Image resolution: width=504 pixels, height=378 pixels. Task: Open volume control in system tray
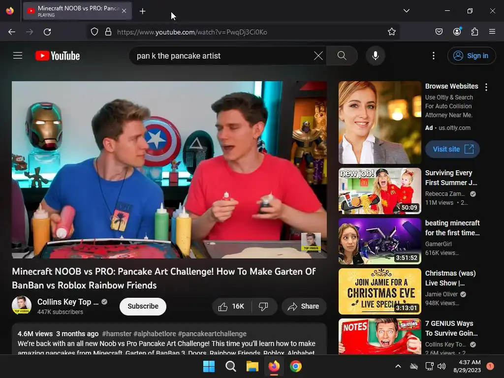pos(441,366)
